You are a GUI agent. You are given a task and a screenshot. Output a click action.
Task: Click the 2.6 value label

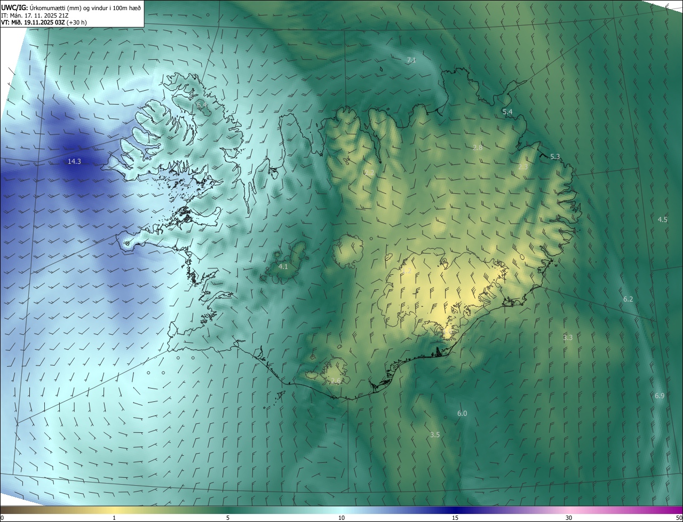pos(335,381)
